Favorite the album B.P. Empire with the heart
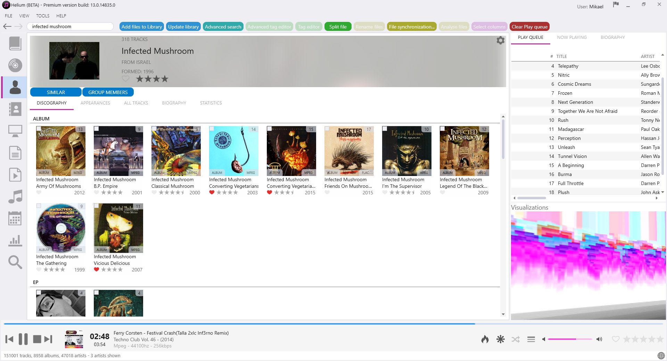Image resolution: width=667 pixels, height=361 pixels. point(97,192)
